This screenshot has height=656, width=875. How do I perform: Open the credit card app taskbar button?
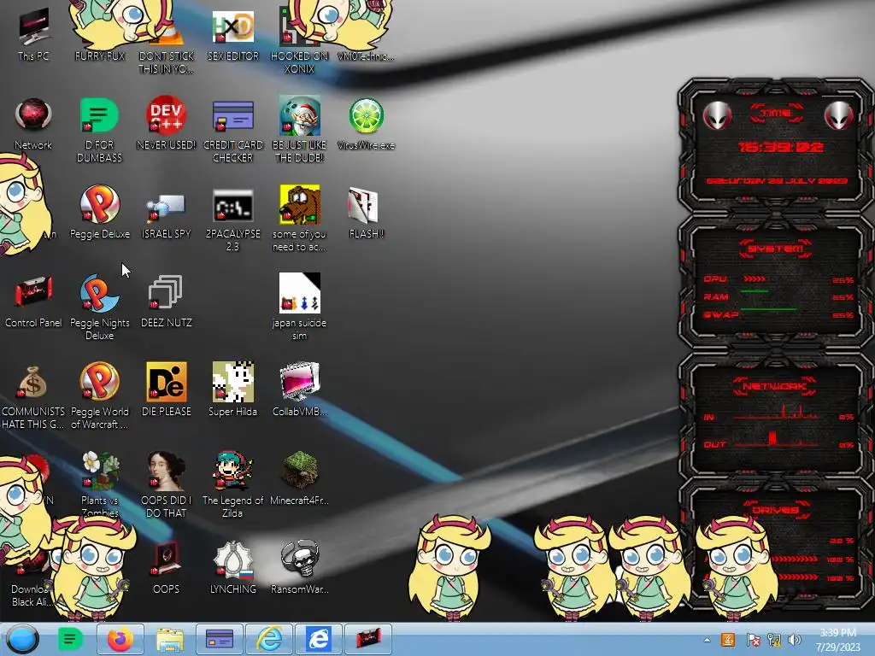pos(220,639)
